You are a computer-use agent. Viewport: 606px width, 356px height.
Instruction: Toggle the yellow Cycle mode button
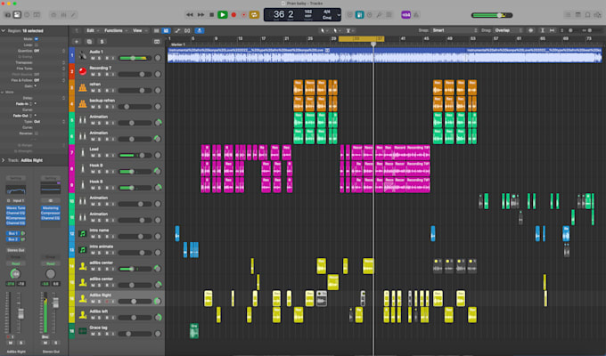coord(254,14)
